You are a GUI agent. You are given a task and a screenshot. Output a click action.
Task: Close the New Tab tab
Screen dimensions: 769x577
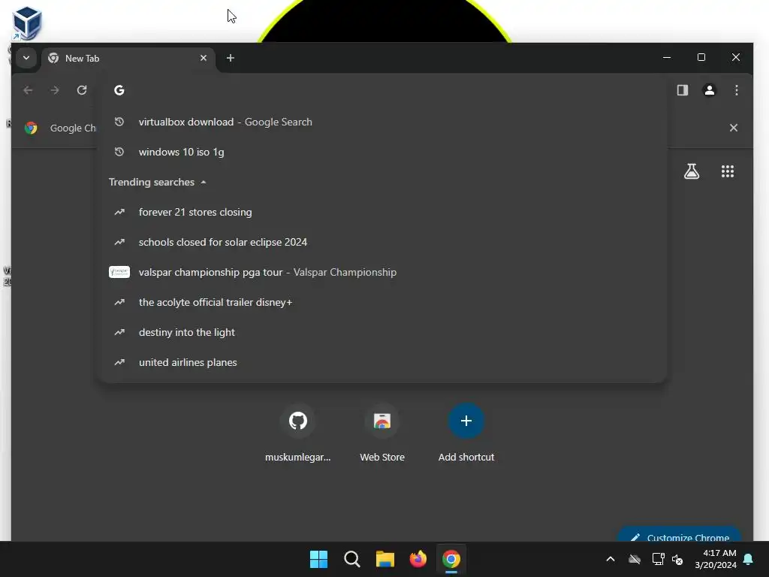(204, 58)
